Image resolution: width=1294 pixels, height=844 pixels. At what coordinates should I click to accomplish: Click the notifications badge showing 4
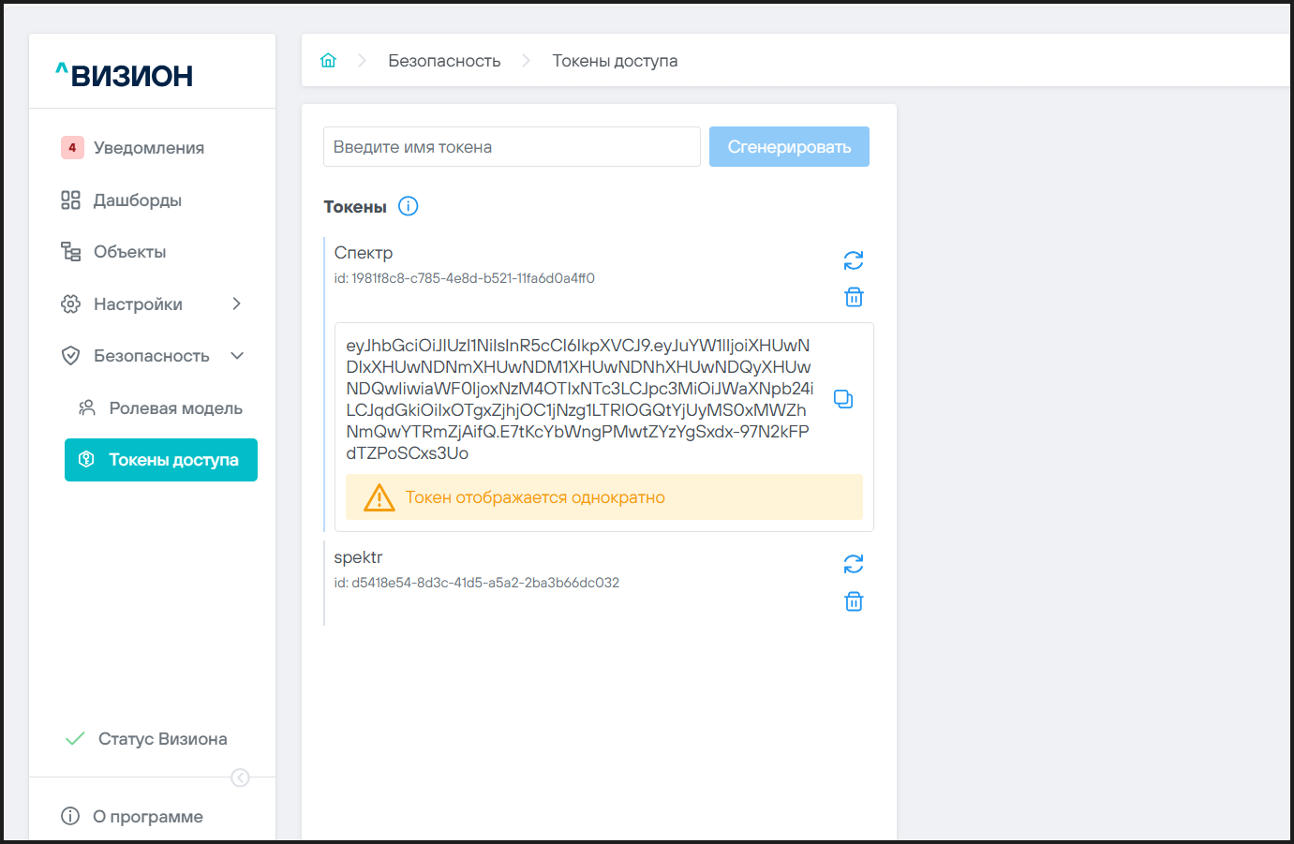click(72, 147)
